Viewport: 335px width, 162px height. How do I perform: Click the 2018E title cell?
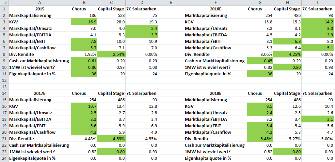215,93
